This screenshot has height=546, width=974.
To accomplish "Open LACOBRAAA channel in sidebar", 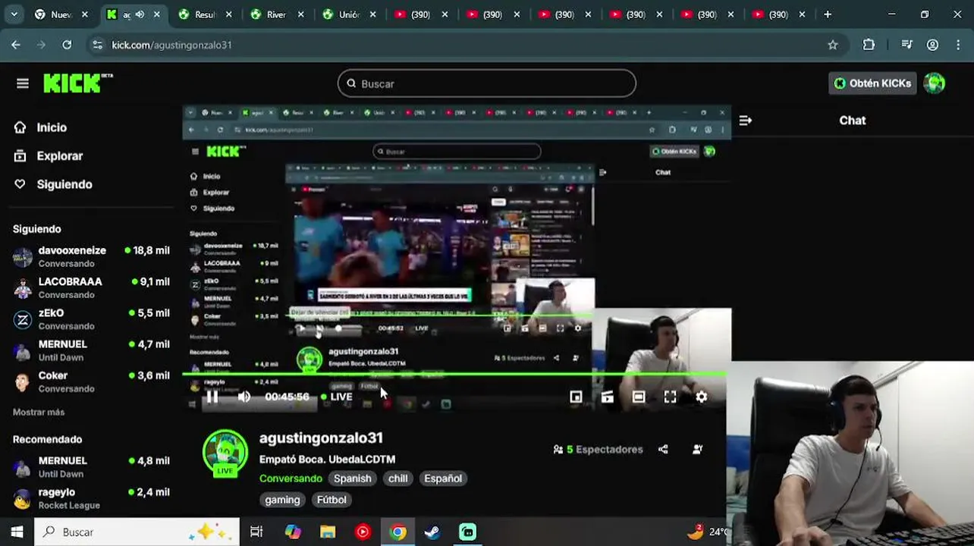I will tap(91, 287).
